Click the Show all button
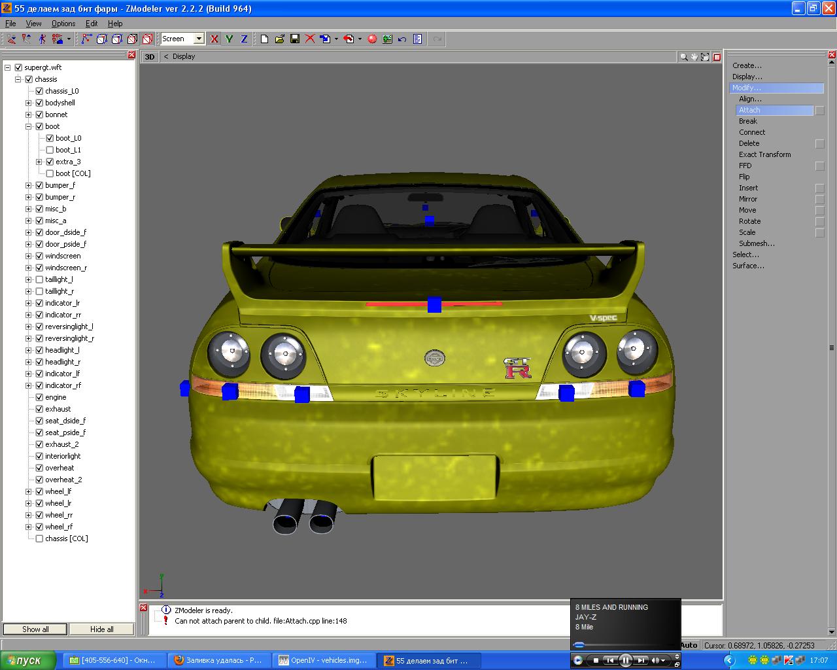 point(35,629)
